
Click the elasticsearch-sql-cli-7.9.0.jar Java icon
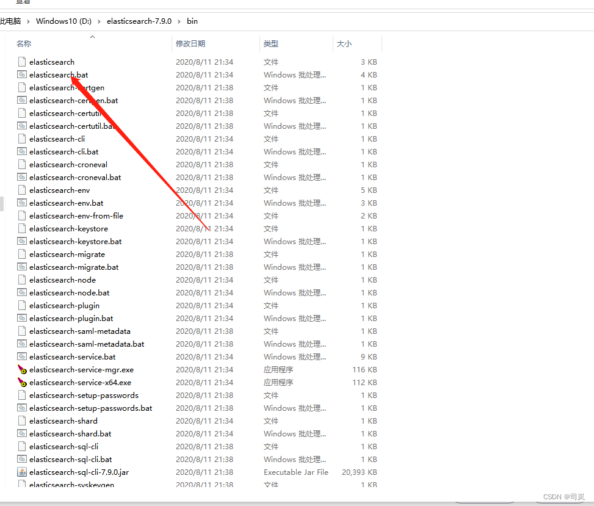pyautogui.click(x=22, y=472)
